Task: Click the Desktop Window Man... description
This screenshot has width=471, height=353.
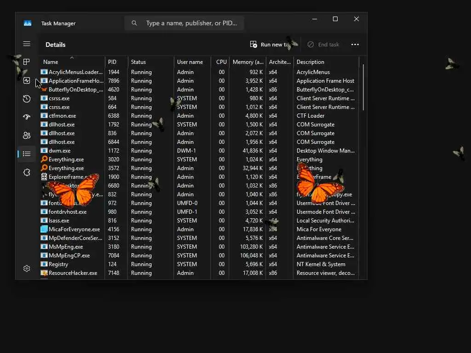Action: pos(326,151)
